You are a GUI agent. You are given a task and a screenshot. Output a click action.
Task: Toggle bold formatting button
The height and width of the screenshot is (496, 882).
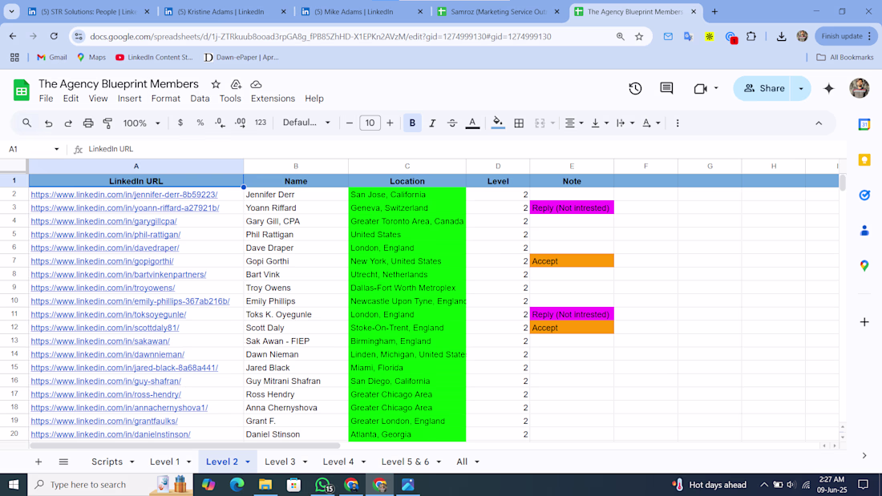pos(412,123)
